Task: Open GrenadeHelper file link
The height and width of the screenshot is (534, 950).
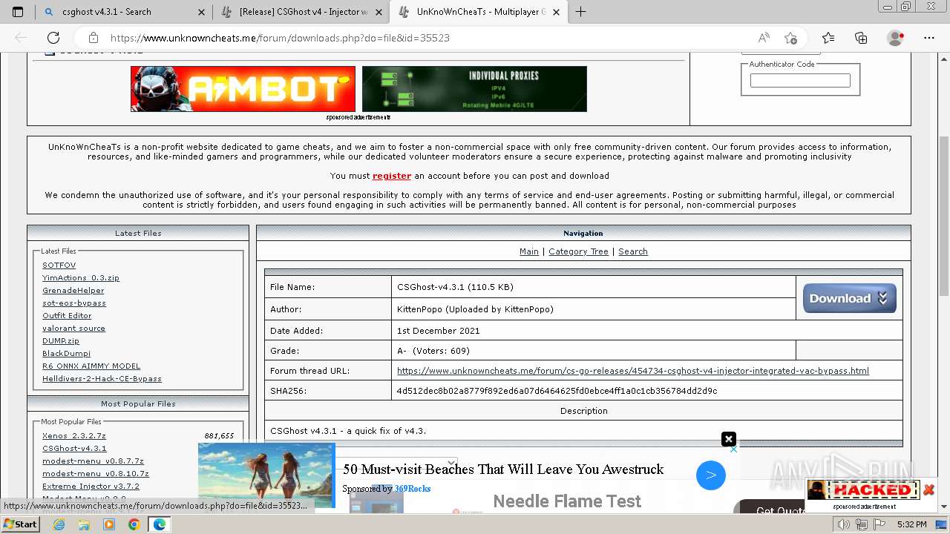Action: (x=73, y=290)
